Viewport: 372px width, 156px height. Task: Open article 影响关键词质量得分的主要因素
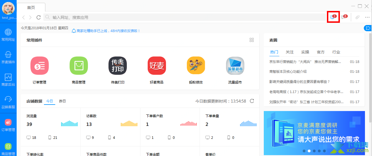[300, 82]
